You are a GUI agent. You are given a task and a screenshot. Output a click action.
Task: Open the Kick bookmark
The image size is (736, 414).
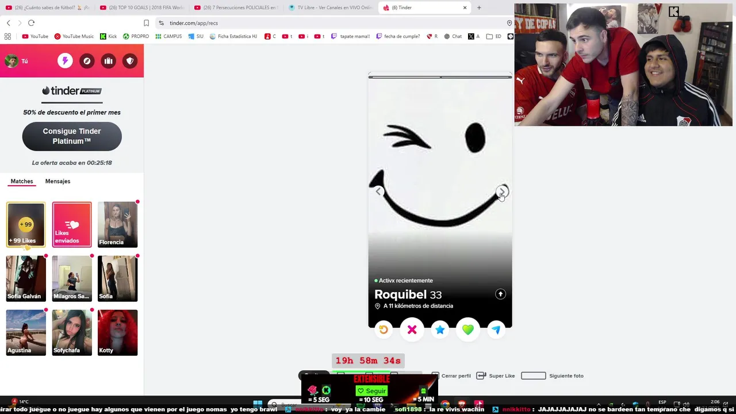click(108, 36)
